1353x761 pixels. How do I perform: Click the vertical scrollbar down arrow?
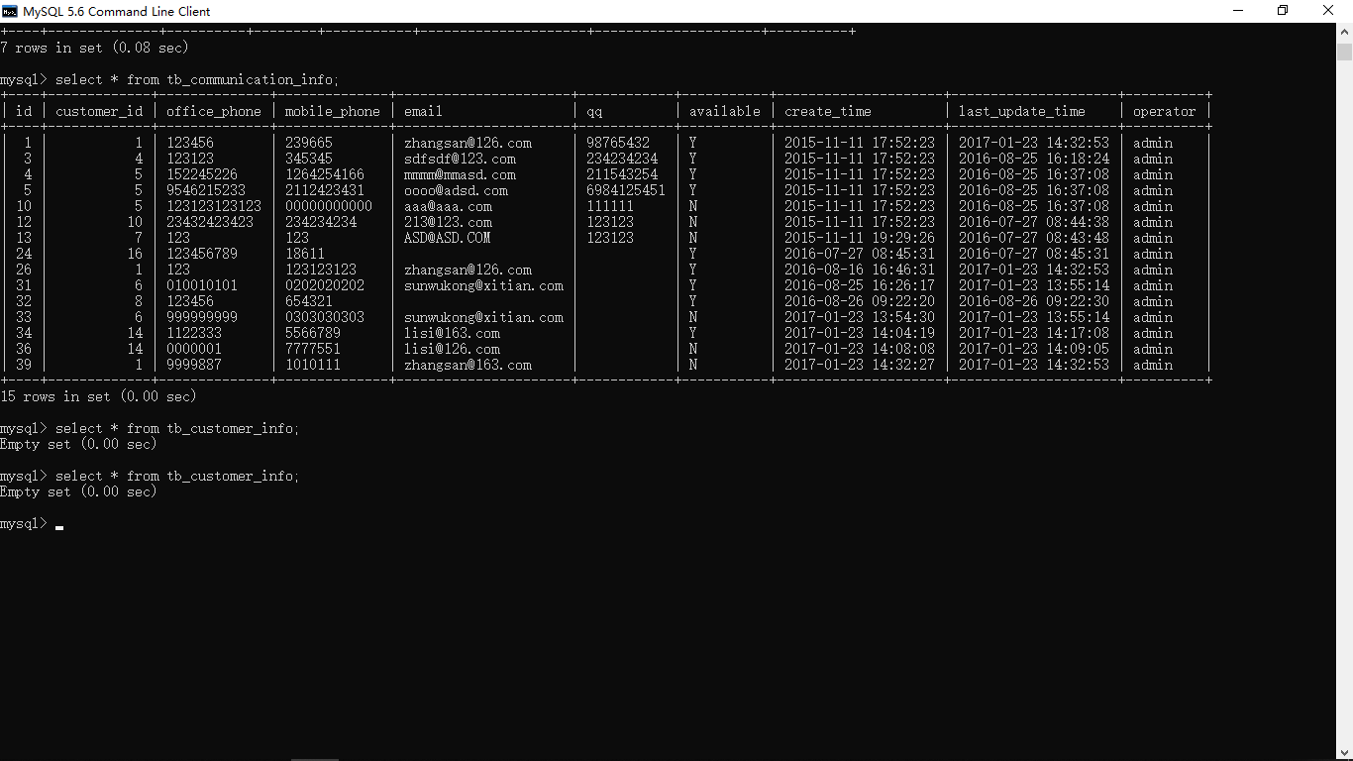[1344, 753]
